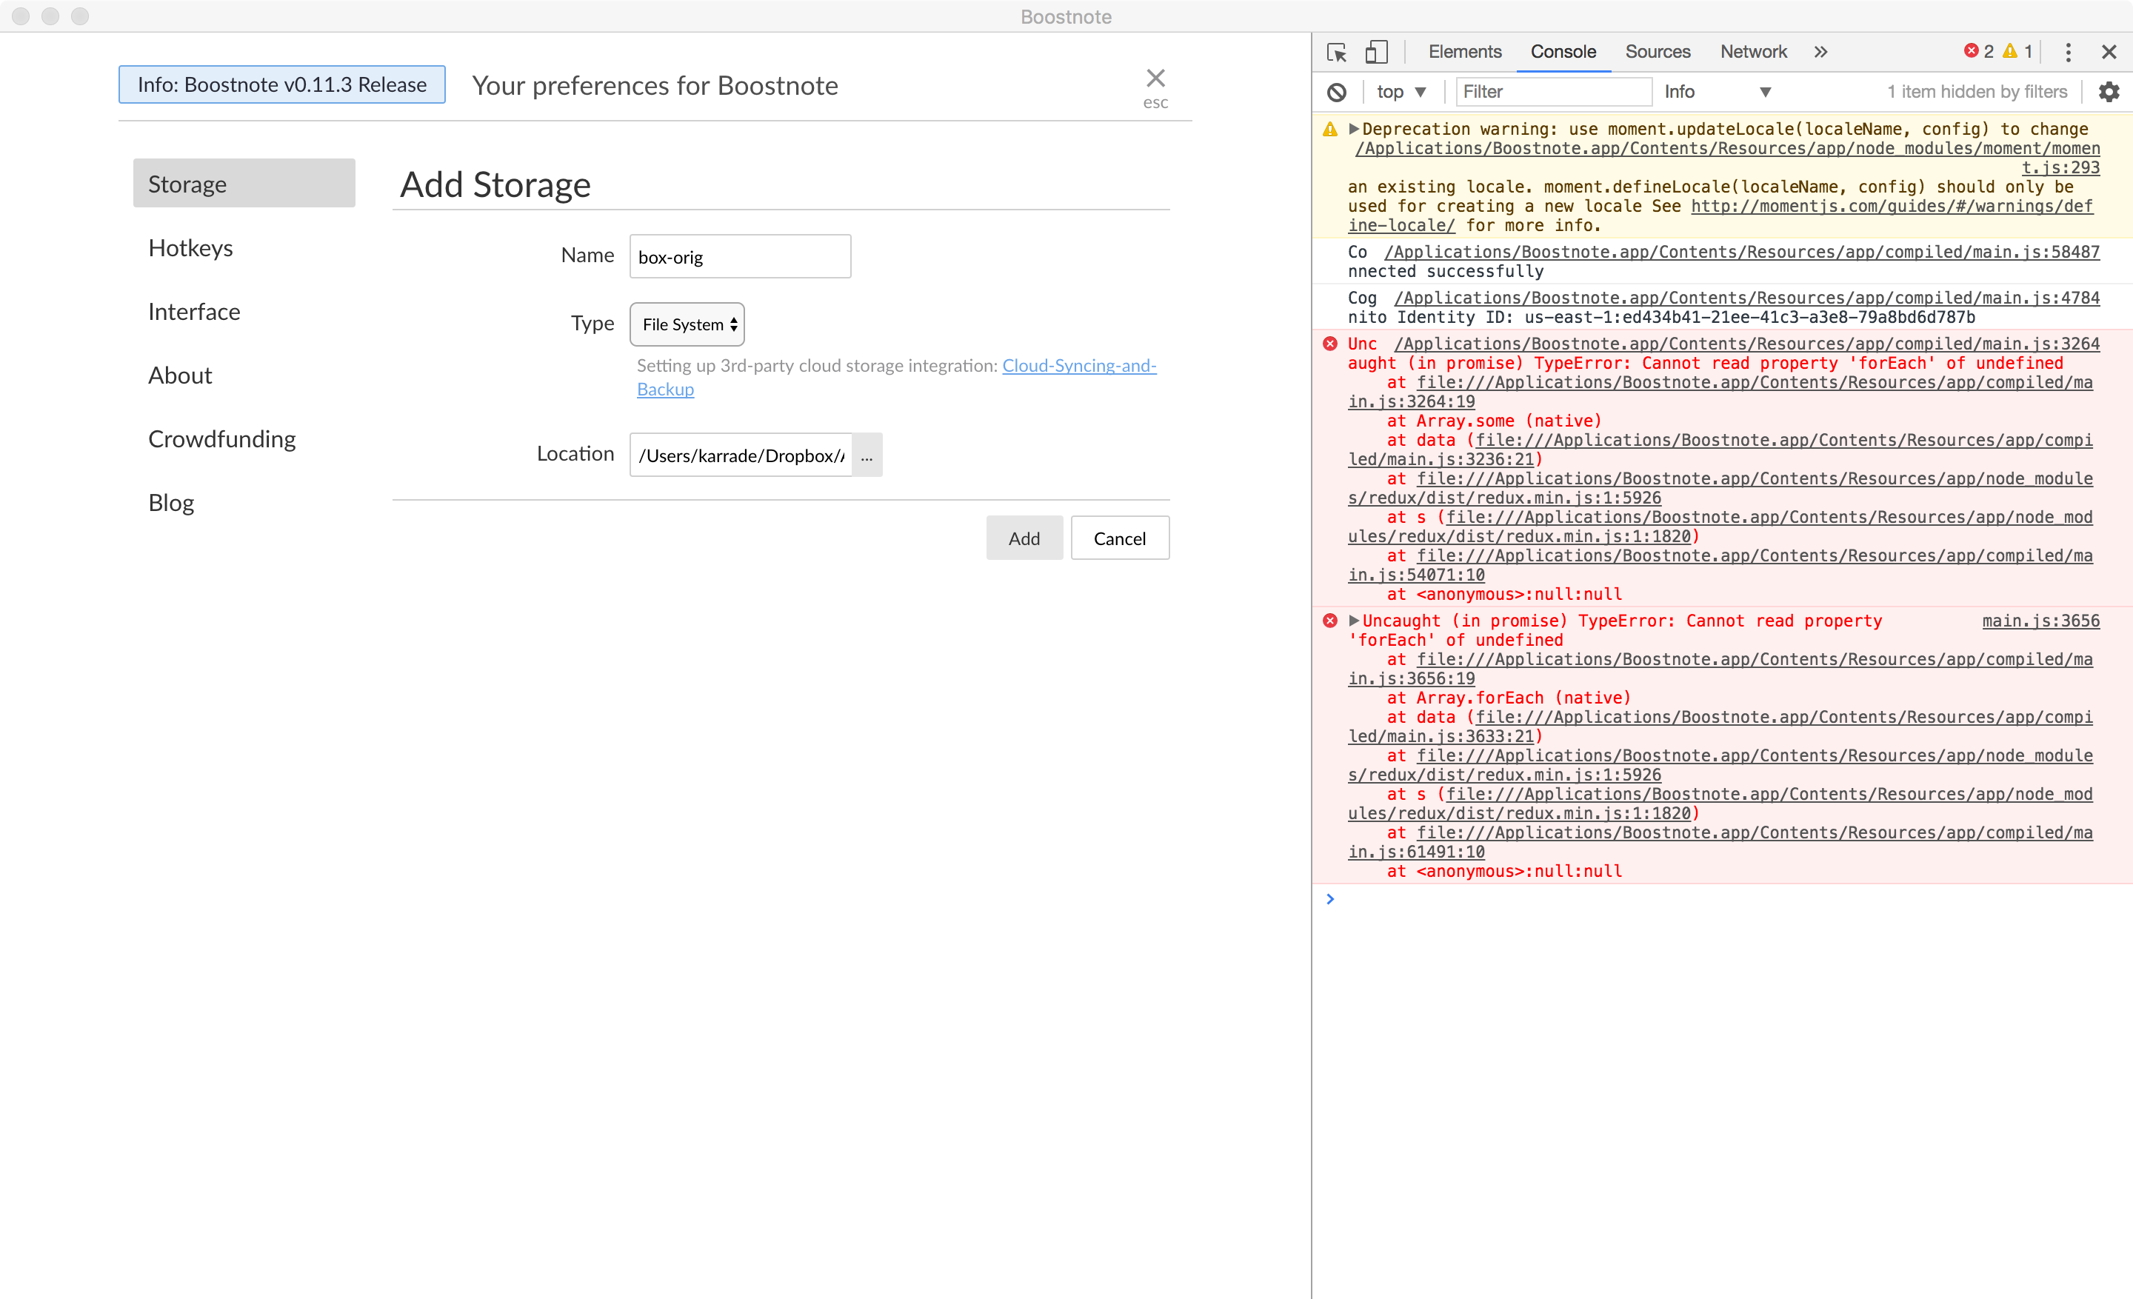Viewport: 2133px width, 1299px height.
Task: Click the red error count icon
Action: coord(1971,51)
